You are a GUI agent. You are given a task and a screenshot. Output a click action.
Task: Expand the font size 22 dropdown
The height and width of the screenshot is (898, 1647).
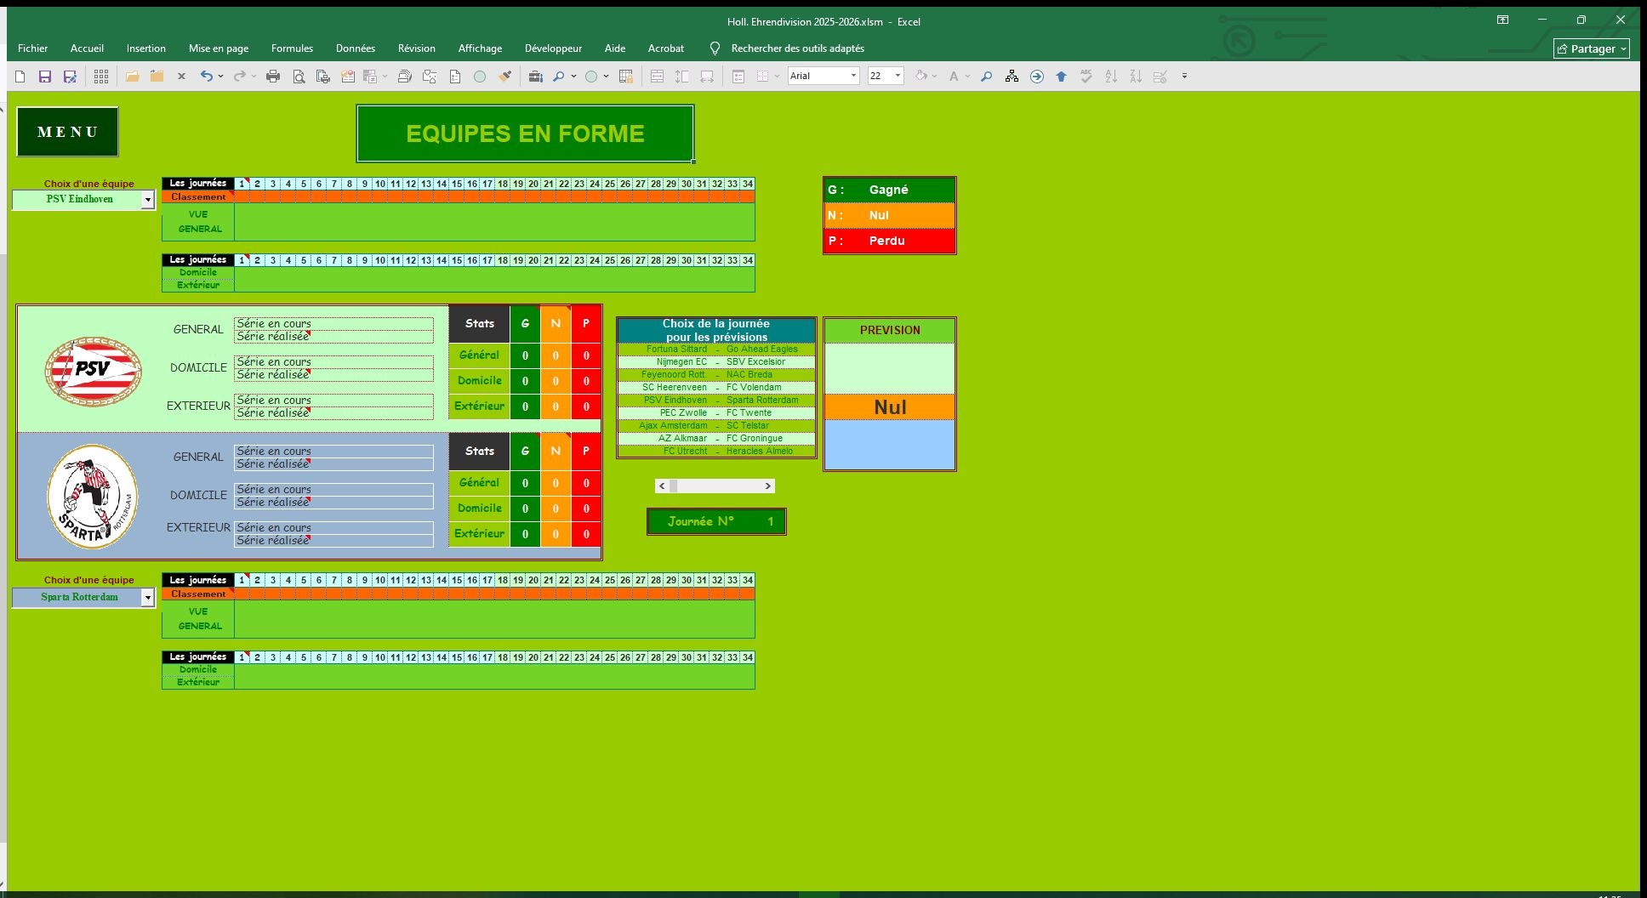pyautogui.click(x=898, y=76)
